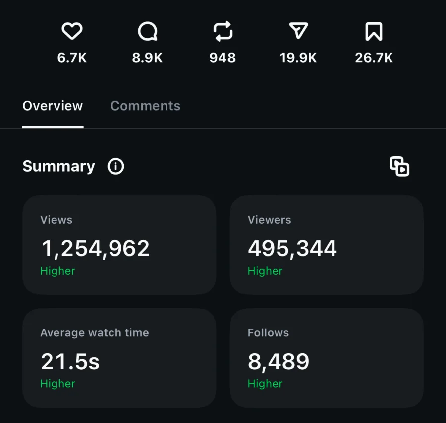Click the 495,344 viewers value
Screen dimensions: 446x423
point(292,249)
